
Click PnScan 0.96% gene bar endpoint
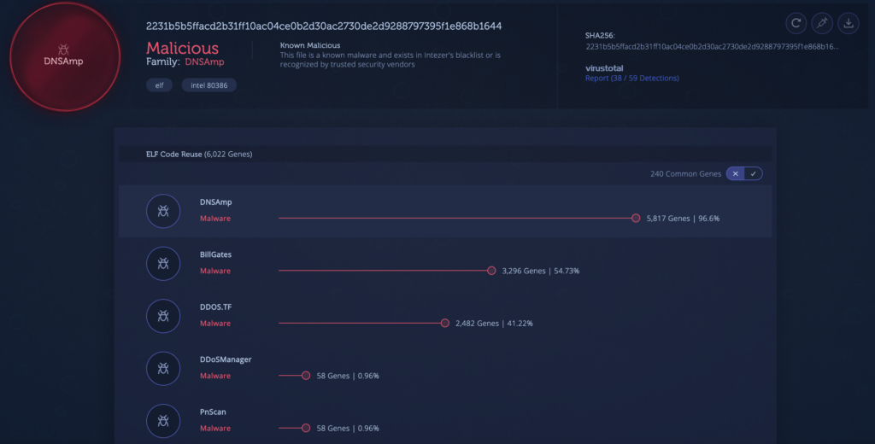pyautogui.click(x=306, y=428)
